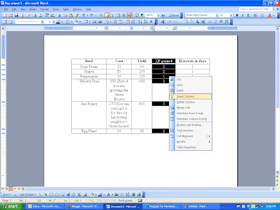Open the Draw menu

pyautogui.click(x=7, y=194)
